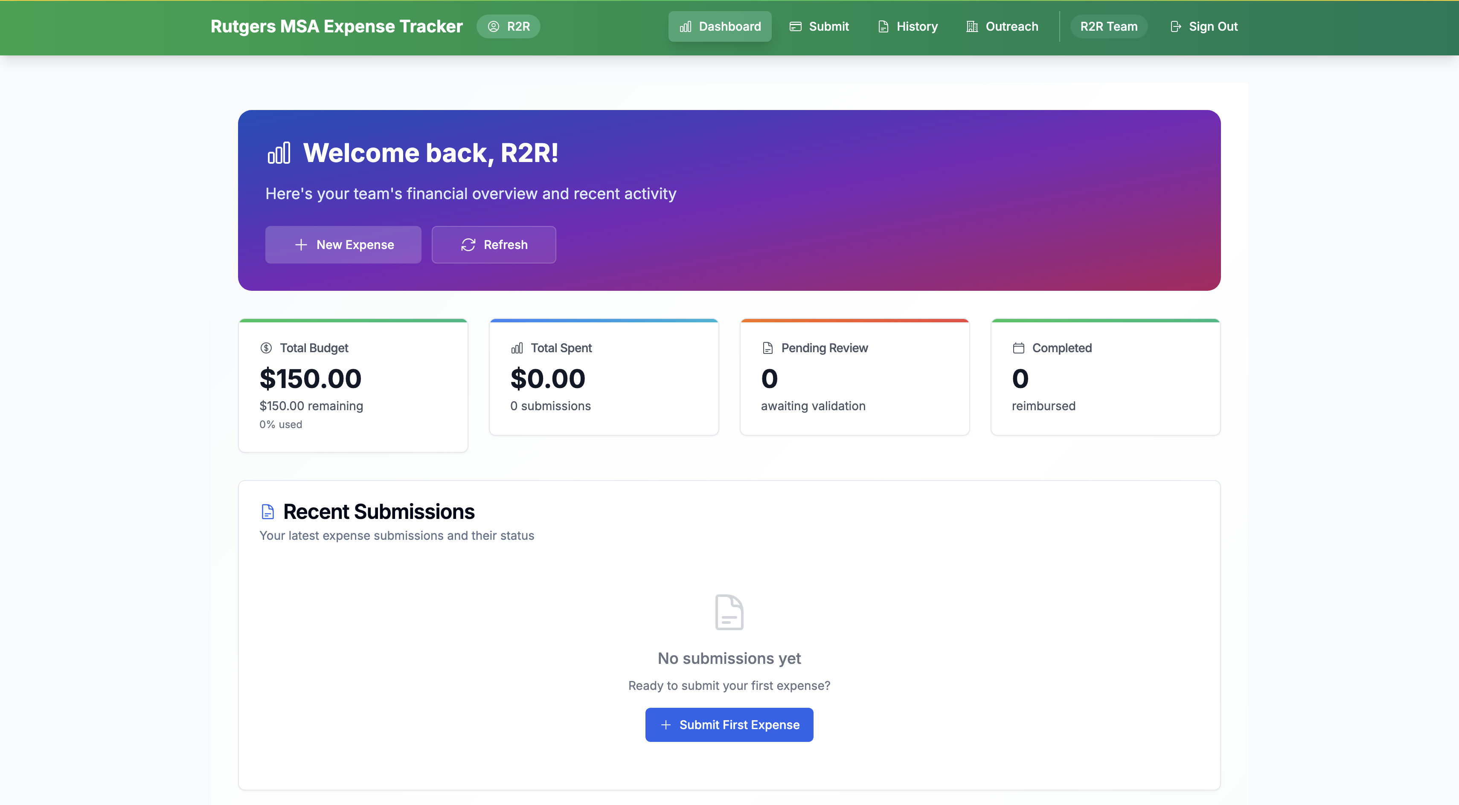This screenshot has width=1459, height=805.
Task: Click the 'Recent Submissions' heading
Action: tap(378, 511)
